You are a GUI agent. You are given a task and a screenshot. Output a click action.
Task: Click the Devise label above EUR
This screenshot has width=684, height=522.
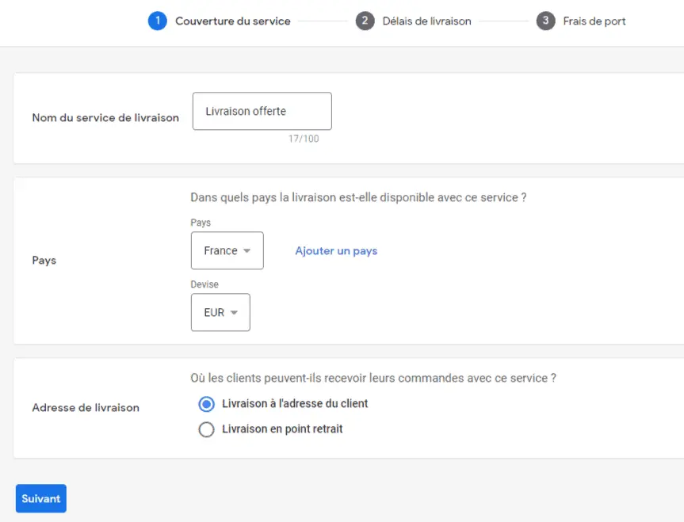pos(204,284)
